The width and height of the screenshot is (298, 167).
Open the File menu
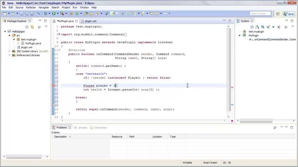coord(4,7)
